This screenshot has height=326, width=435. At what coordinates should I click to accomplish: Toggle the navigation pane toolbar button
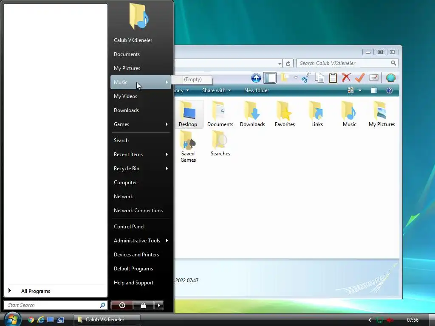click(270, 78)
